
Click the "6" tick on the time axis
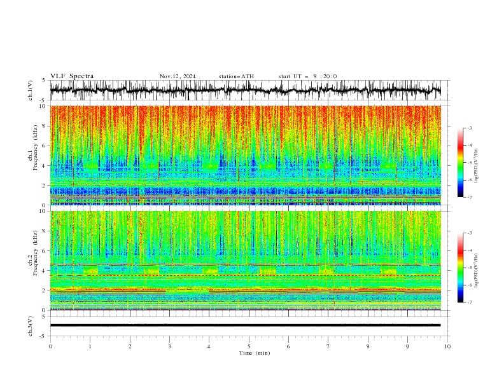click(288, 346)
